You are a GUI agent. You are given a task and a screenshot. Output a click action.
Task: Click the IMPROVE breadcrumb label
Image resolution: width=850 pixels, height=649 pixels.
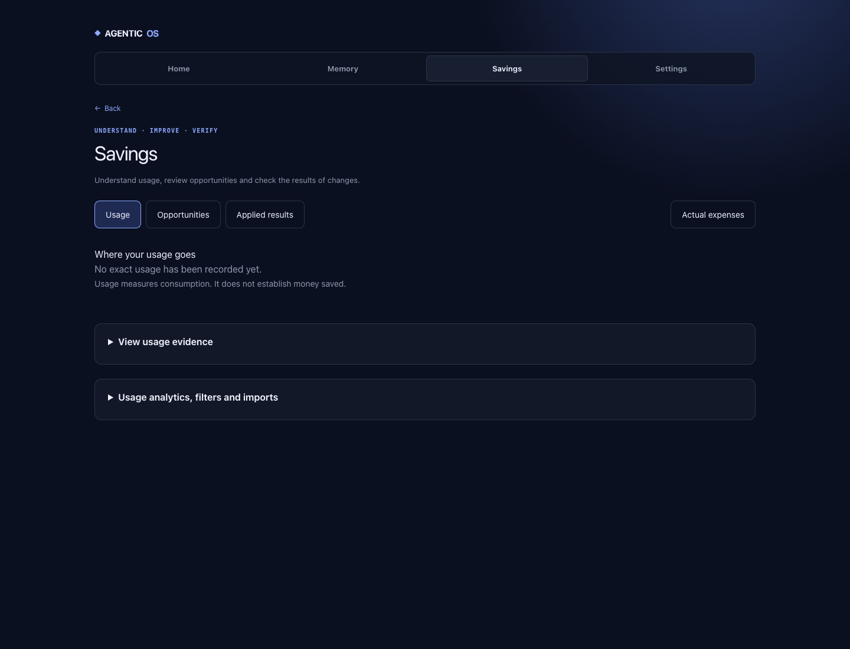(x=165, y=130)
